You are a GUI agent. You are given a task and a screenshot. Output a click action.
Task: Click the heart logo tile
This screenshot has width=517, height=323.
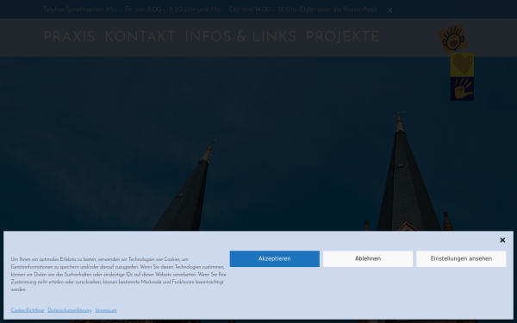tap(462, 65)
